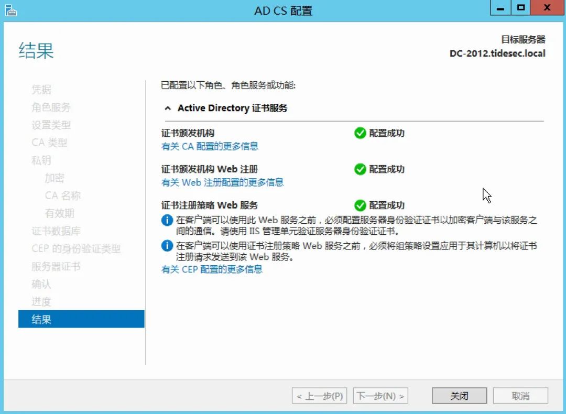The width and height of the screenshot is (566, 414).
Task: Click info icon about 组策略 requirement
Action: pyautogui.click(x=168, y=246)
